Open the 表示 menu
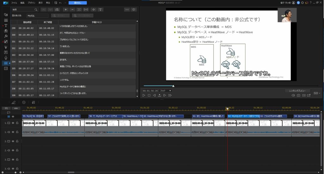324x174 pixels. [41, 3]
